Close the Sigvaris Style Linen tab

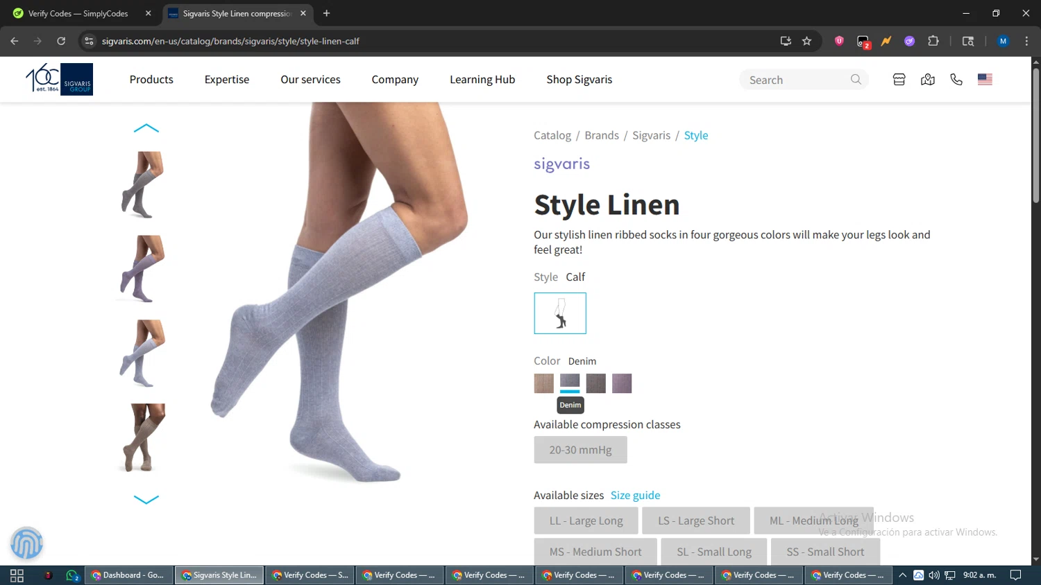[x=303, y=13]
